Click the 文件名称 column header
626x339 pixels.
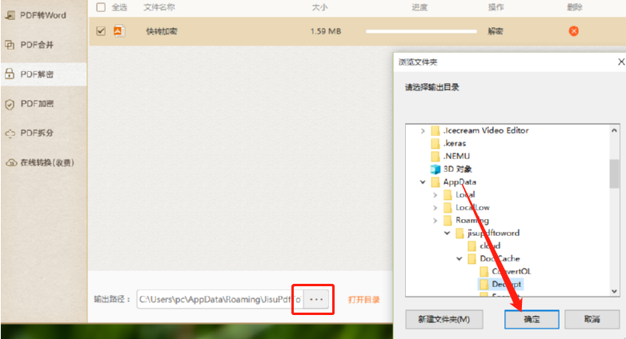pos(159,7)
